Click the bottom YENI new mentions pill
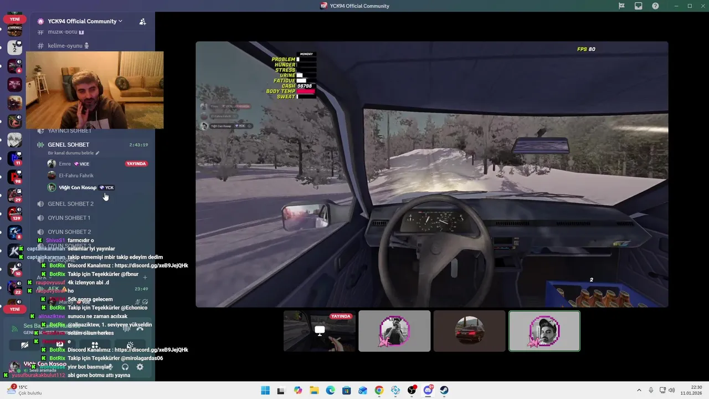 pos(15,309)
